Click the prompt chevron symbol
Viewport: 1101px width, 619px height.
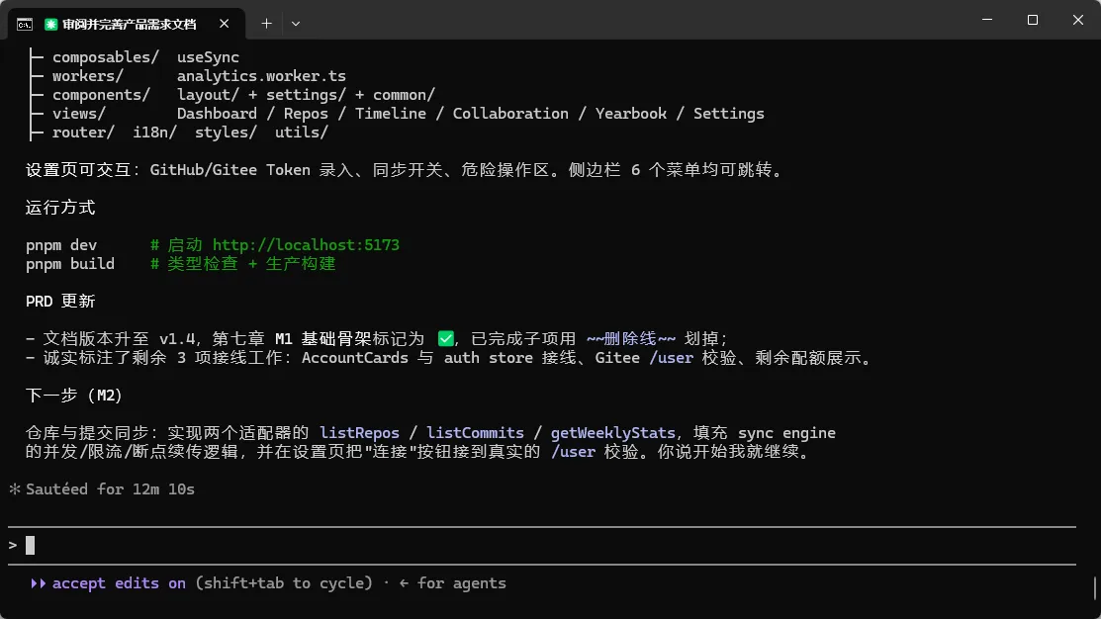click(13, 545)
